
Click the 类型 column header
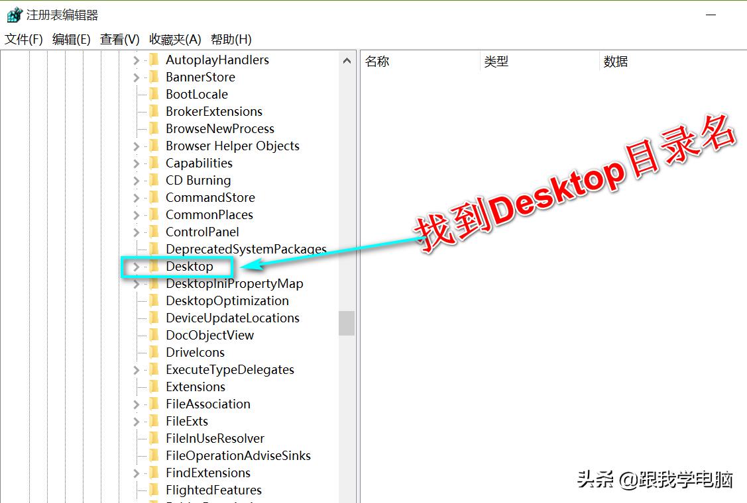pyautogui.click(x=540, y=62)
